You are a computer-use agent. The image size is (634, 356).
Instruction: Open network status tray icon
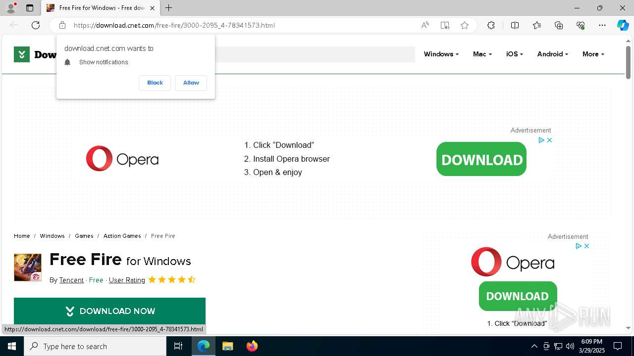point(558,346)
